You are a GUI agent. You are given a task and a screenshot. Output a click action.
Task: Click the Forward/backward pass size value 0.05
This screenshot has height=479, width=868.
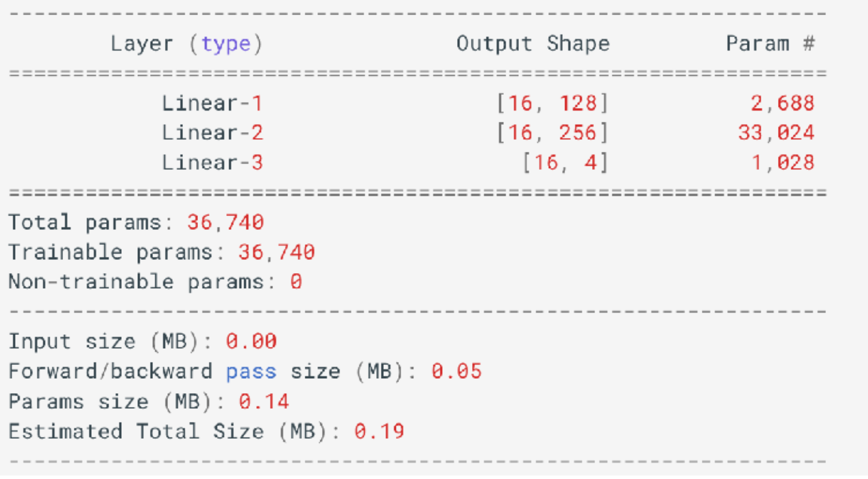coord(456,372)
